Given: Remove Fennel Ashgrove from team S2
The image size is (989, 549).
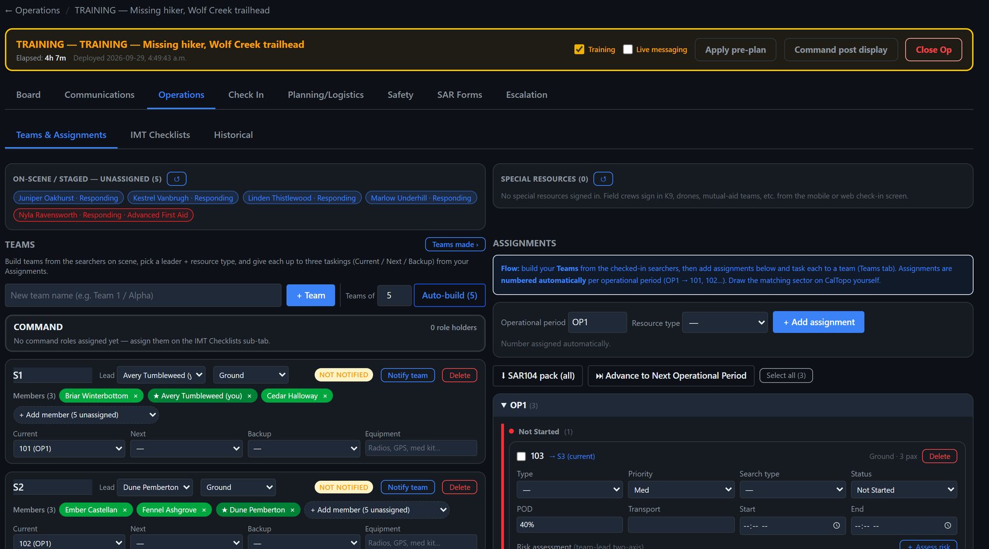Looking at the screenshot, I should click(204, 510).
